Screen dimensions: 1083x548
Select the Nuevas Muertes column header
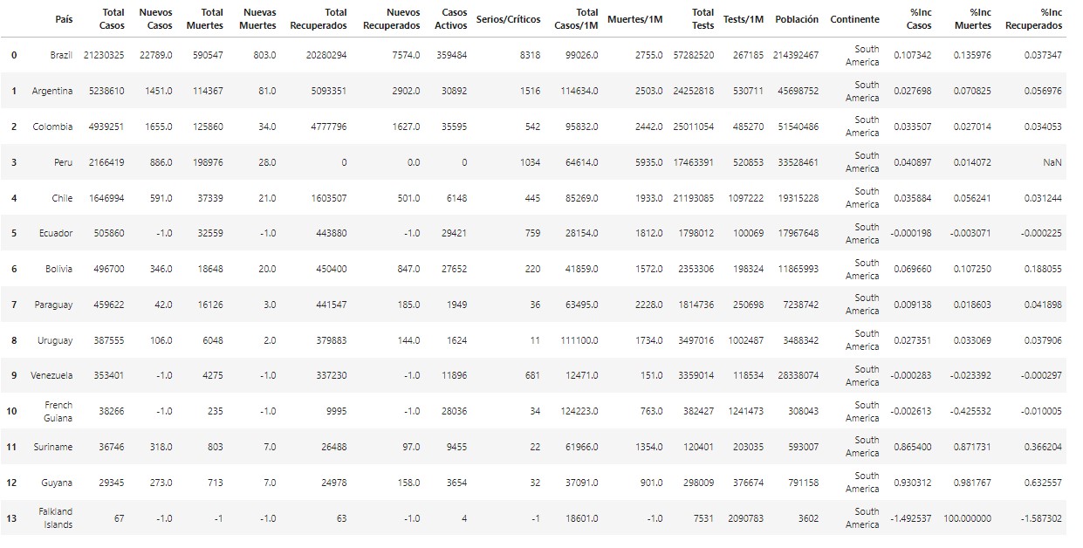click(258, 19)
